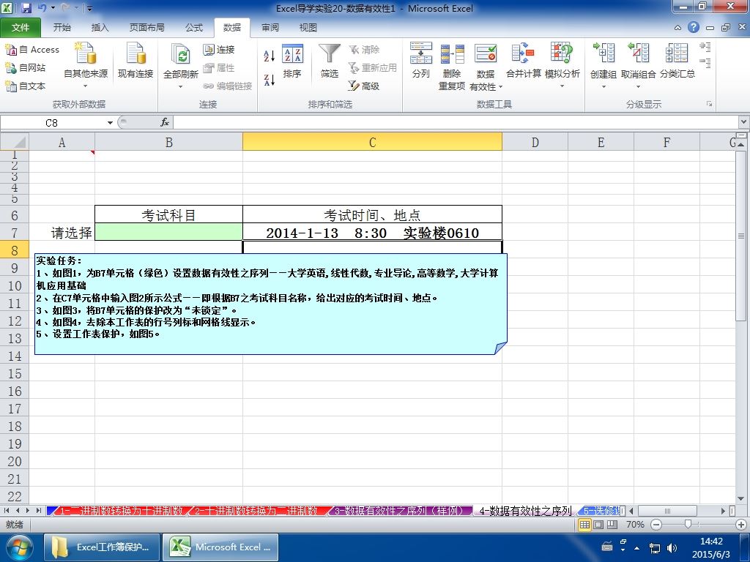The width and height of the screenshot is (750, 562).
Task: Click the Refresh All (全部刷新) icon
Action: pos(181,55)
